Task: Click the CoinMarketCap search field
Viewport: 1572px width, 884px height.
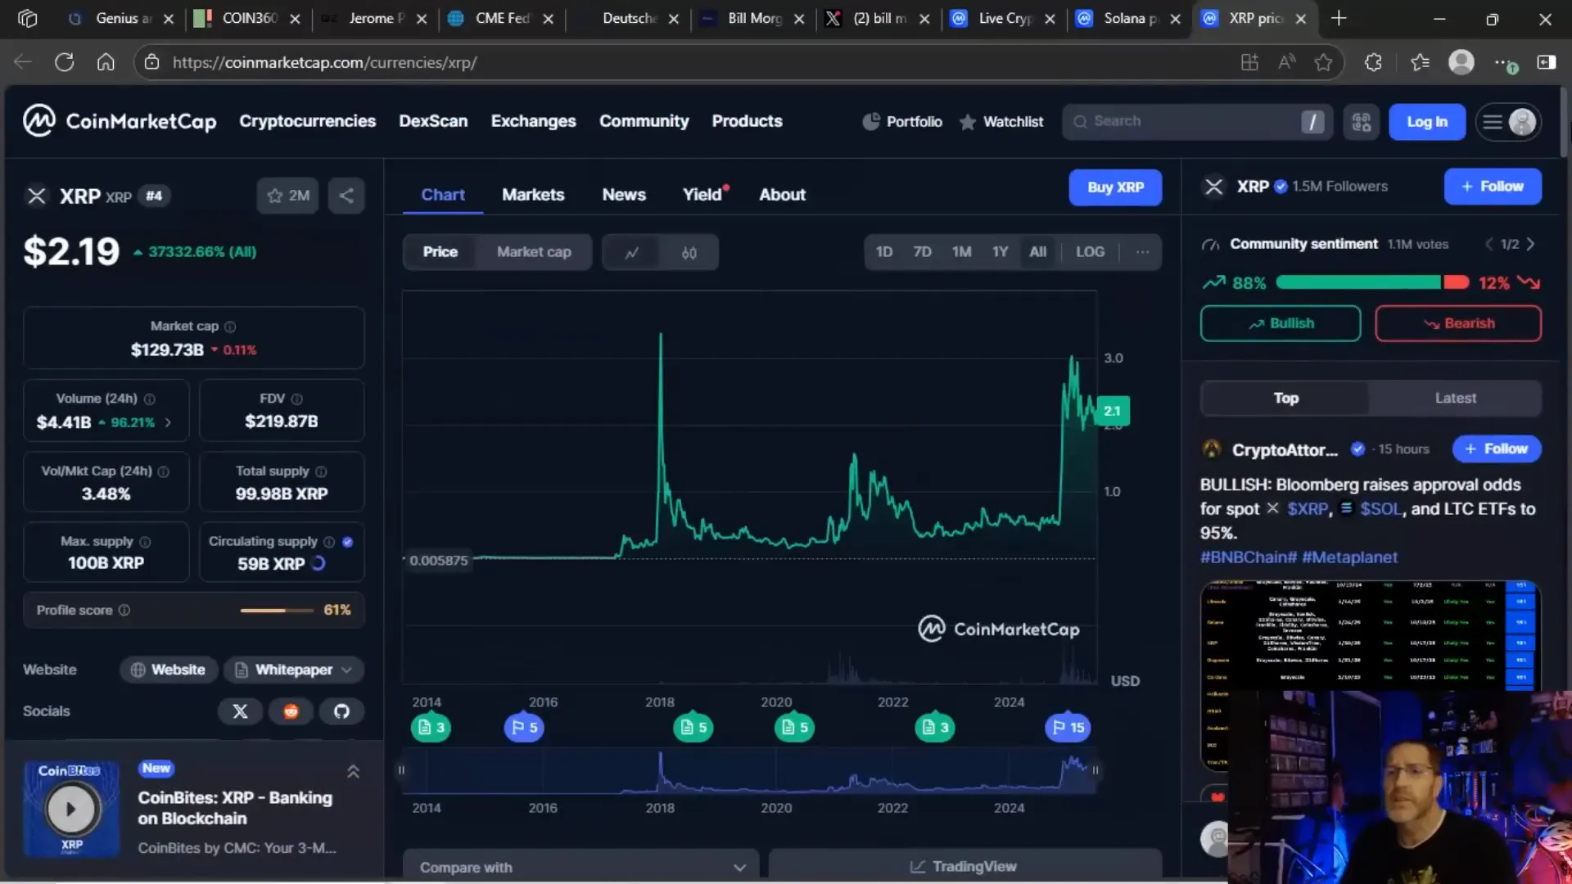Action: pyautogui.click(x=1197, y=122)
